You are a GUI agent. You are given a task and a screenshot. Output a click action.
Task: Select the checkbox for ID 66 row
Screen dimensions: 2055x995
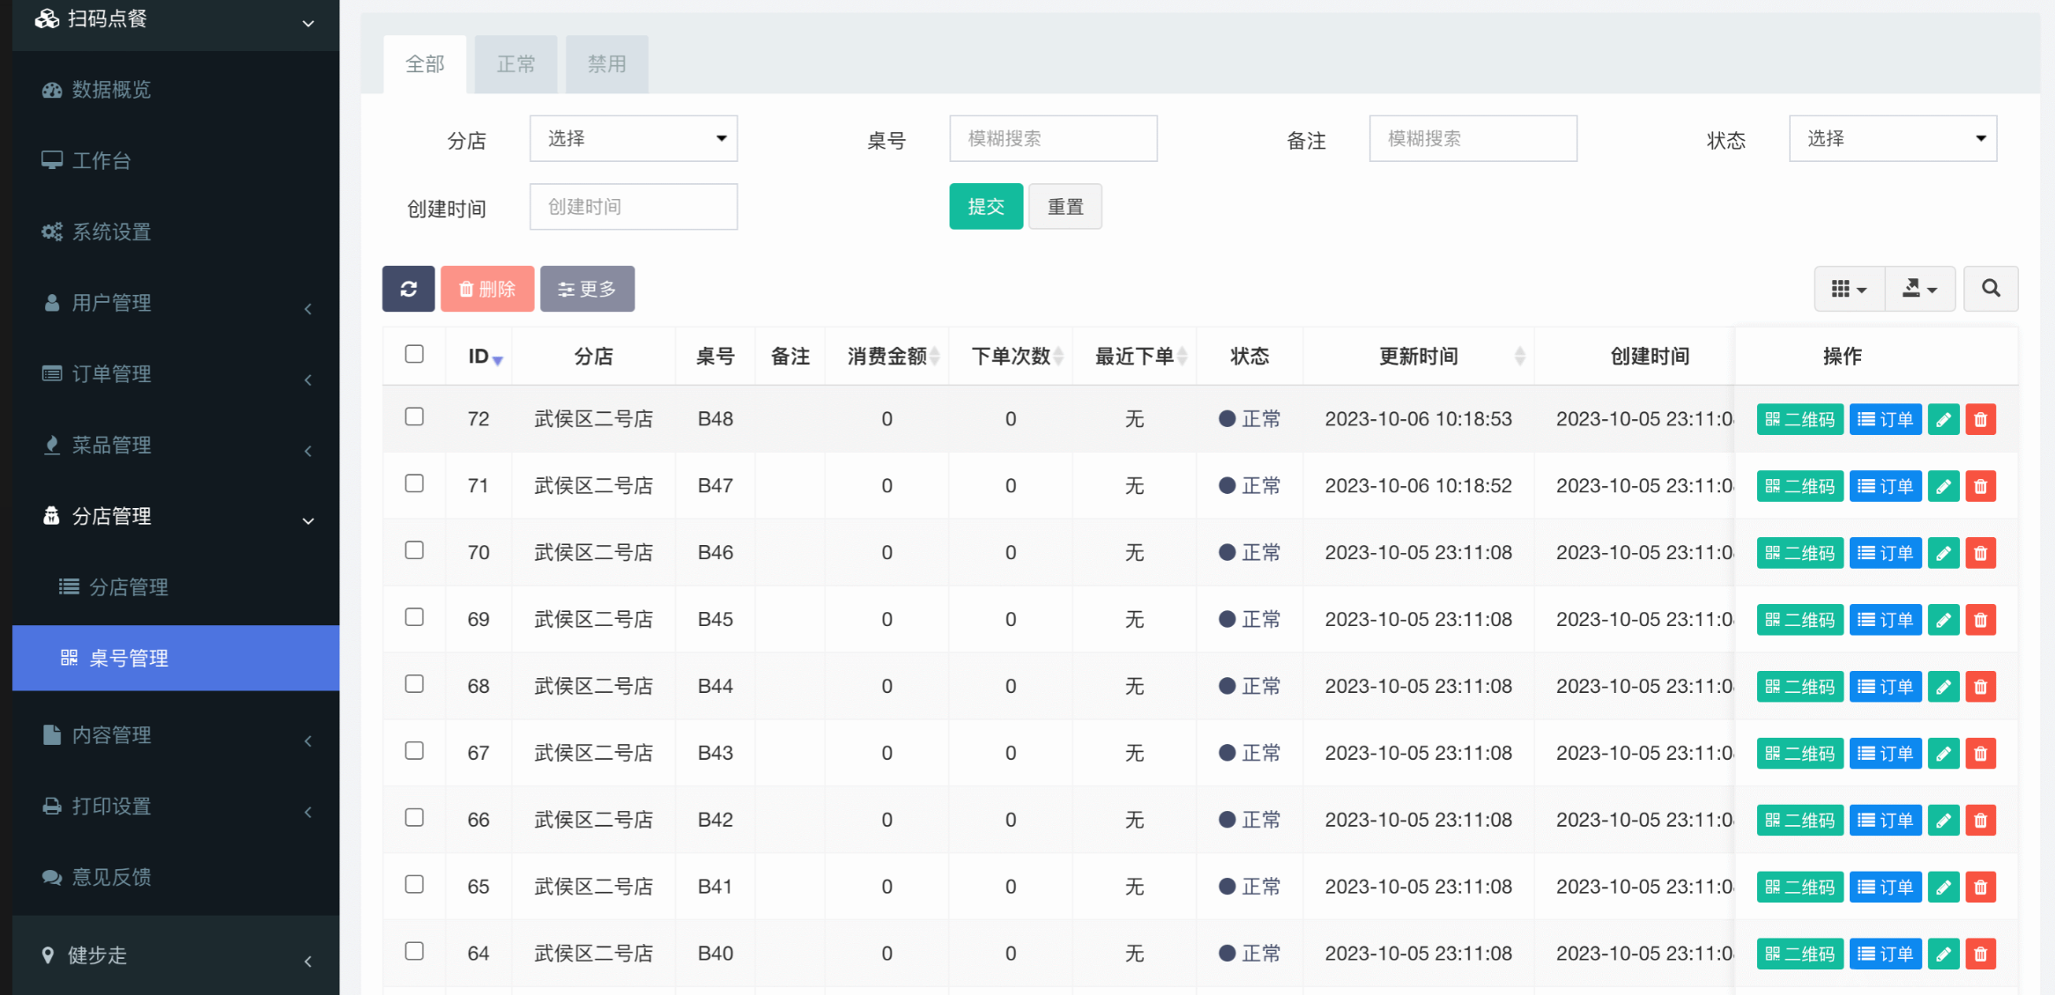414,817
